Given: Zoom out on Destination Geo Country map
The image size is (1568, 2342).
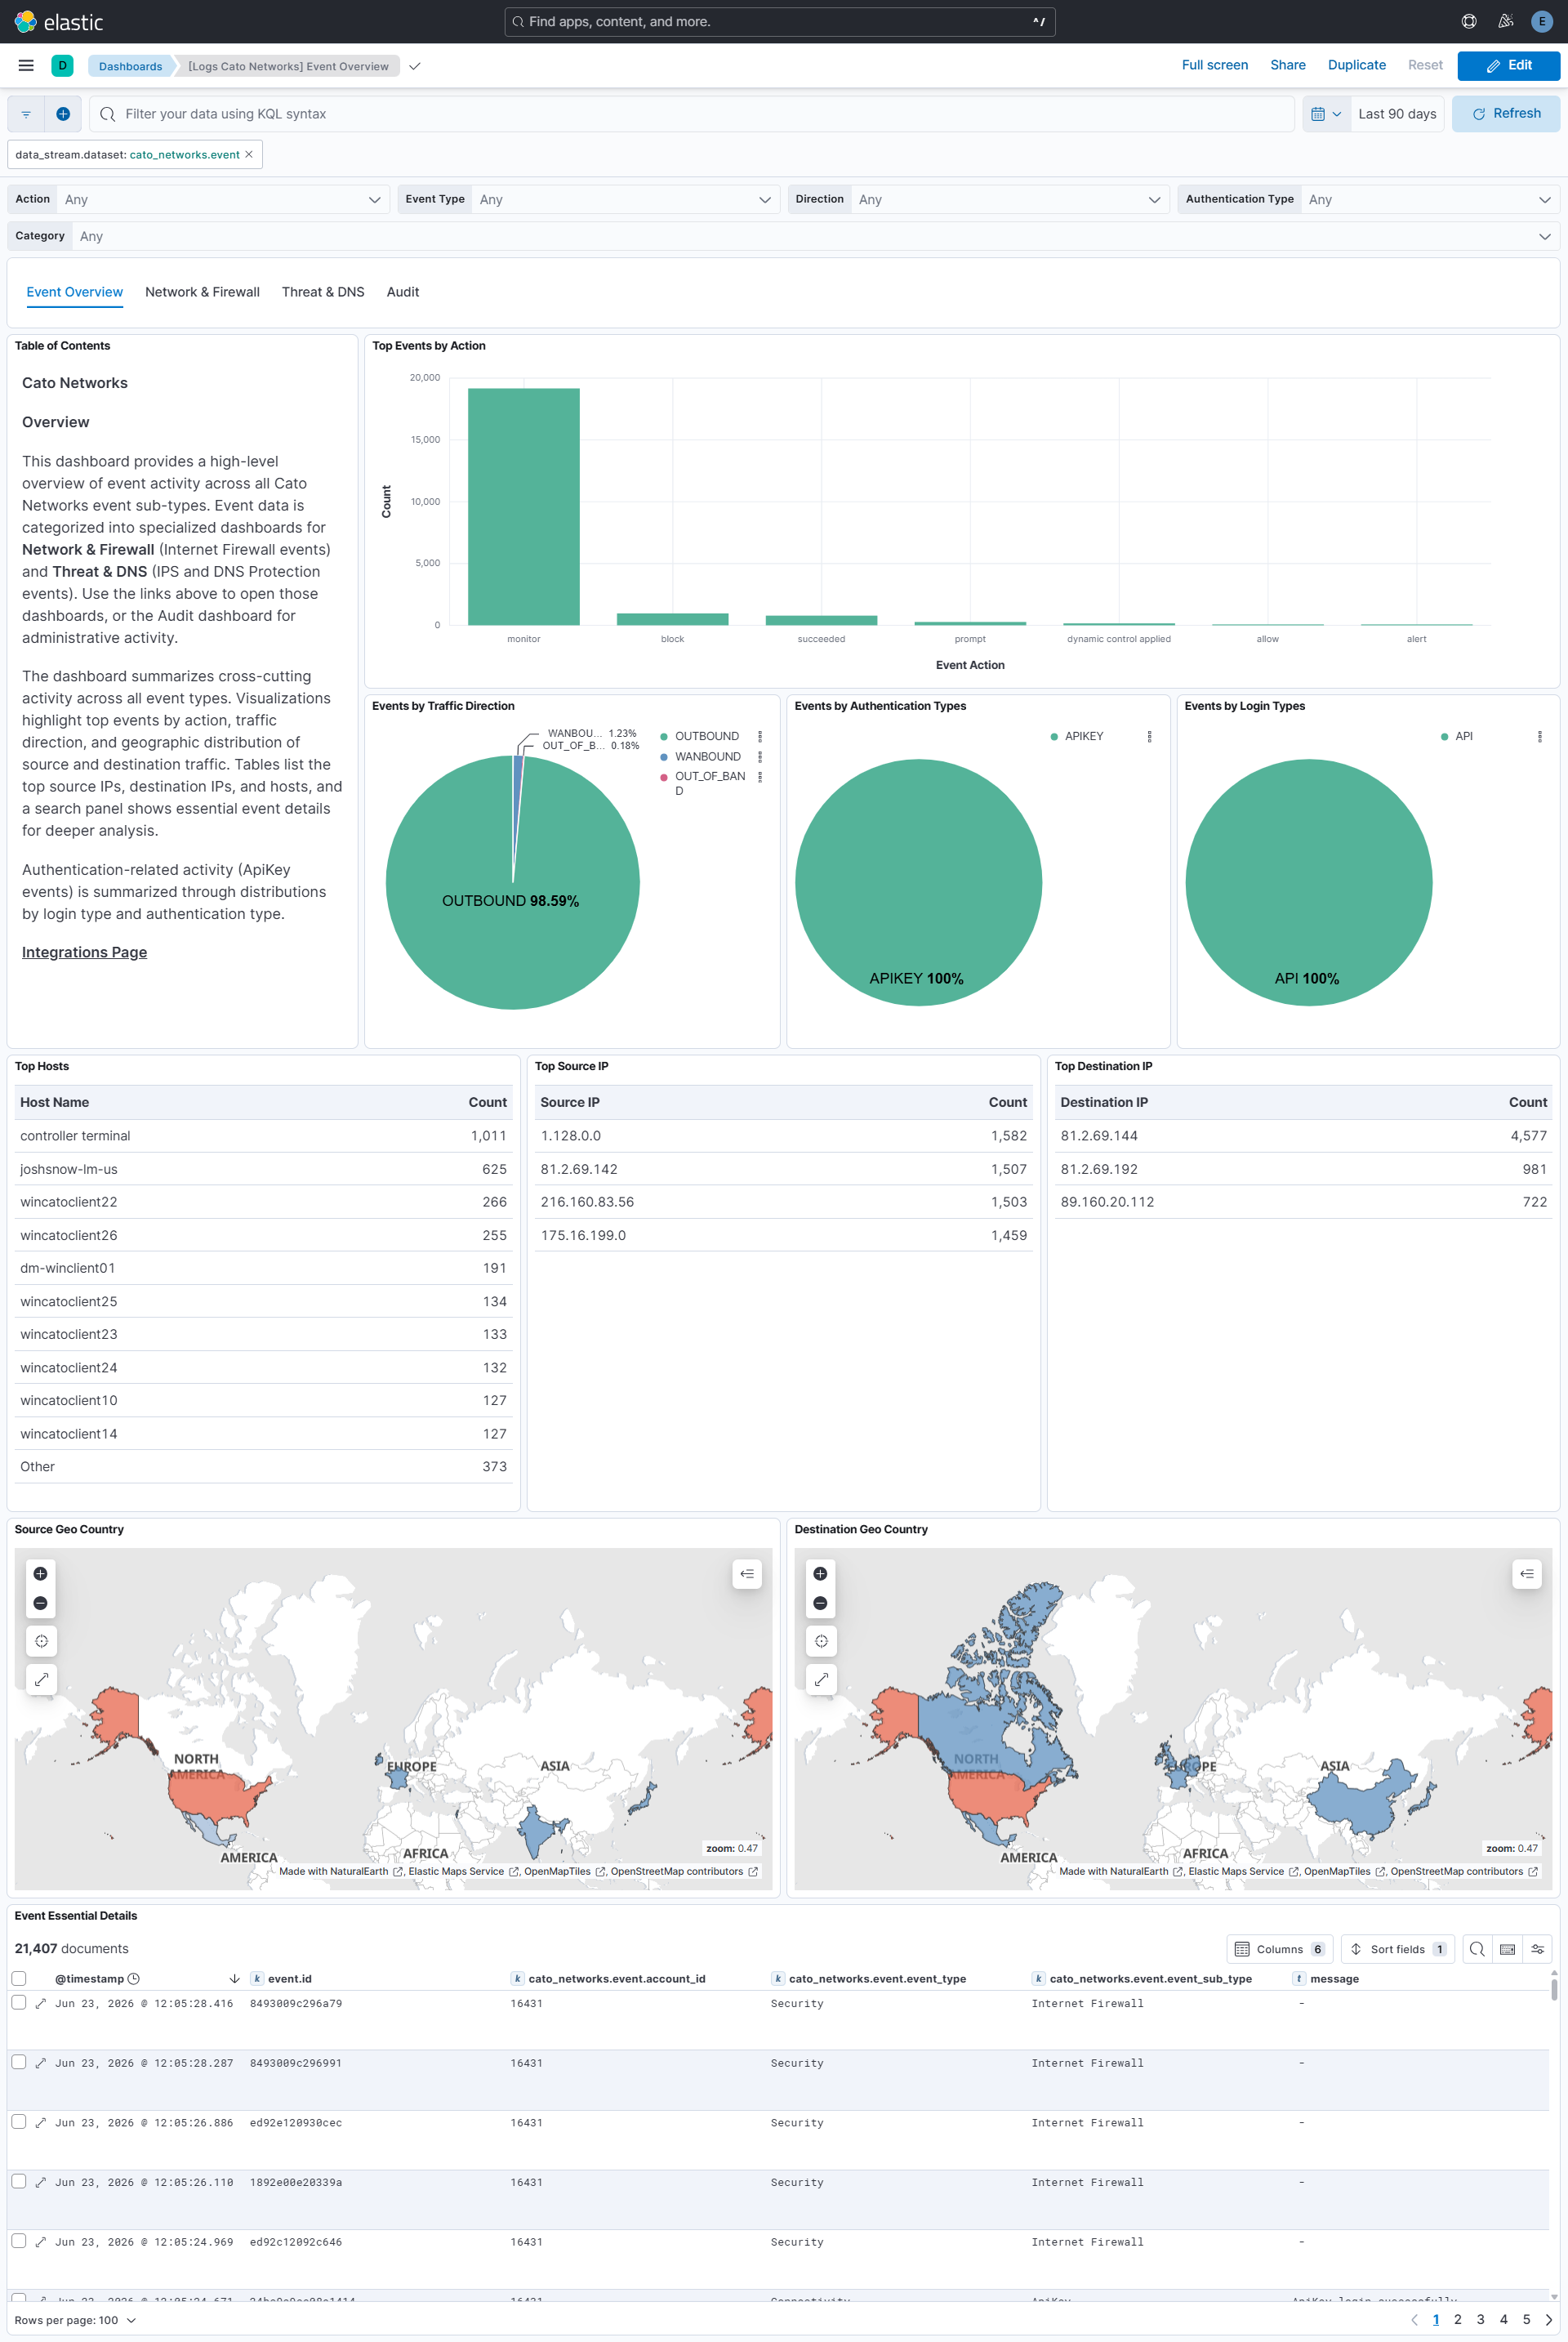Looking at the screenshot, I should [x=821, y=1603].
